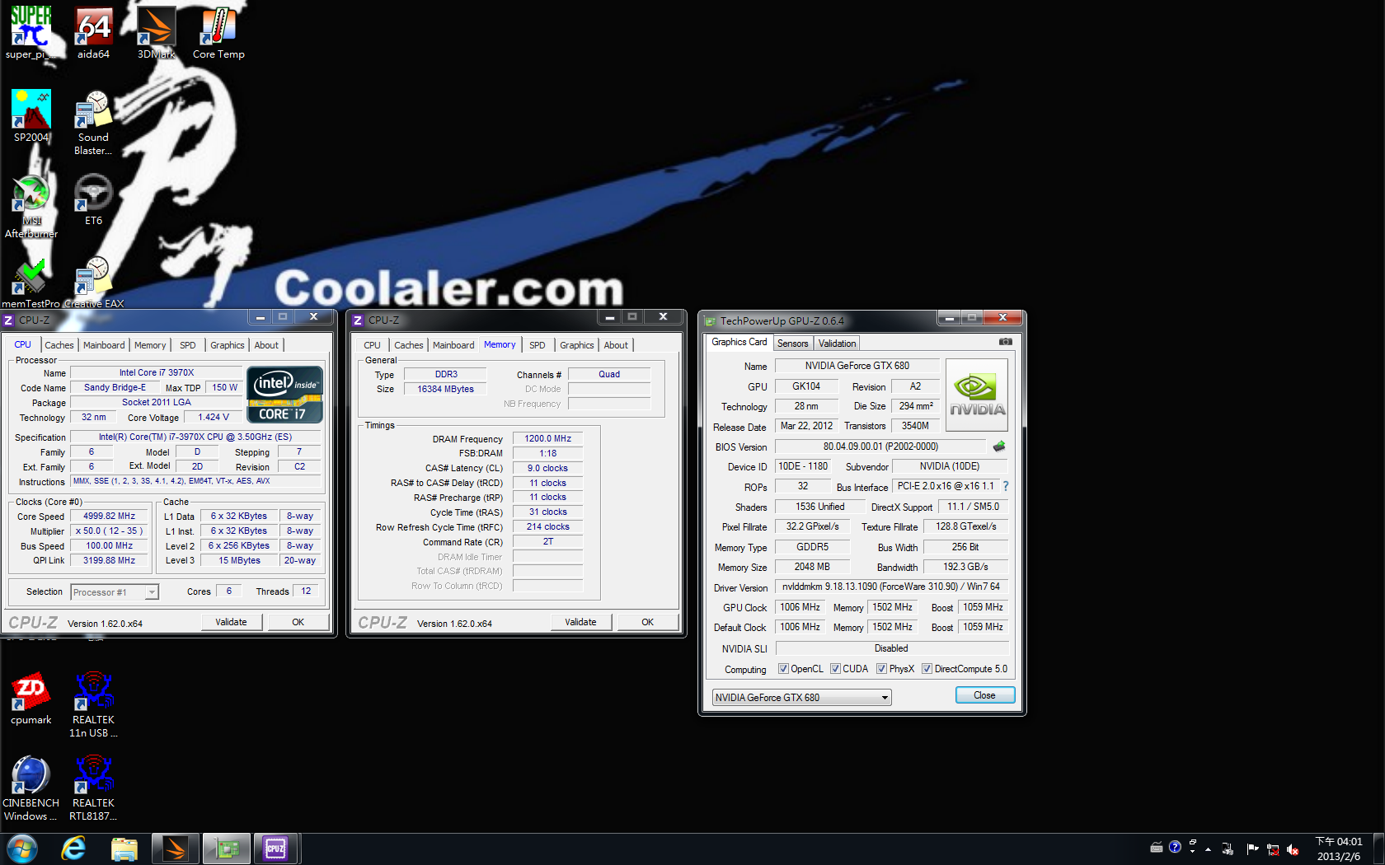Click the BIOS Version 80.04.09.00.01 field
This screenshot has width=1385, height=865.
[880, 447]
